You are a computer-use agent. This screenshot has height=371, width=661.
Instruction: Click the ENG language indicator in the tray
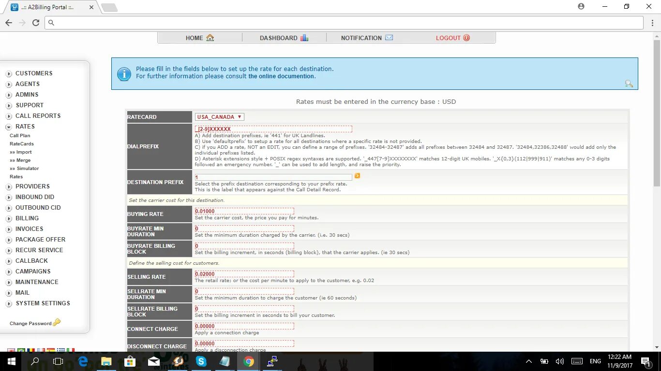point(595,361)
